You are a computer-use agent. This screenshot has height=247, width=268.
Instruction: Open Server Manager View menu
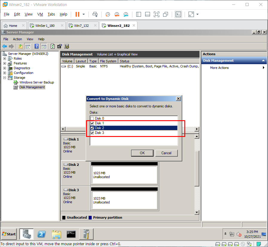pos(30,39)
